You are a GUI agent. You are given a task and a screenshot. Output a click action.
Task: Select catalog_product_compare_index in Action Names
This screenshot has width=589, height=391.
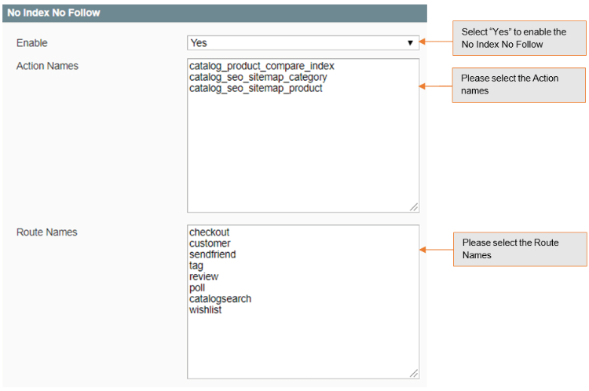pos(262,66)
